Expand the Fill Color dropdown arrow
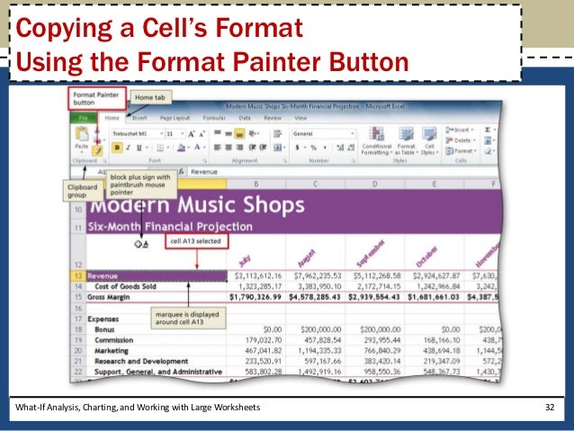Image resolution: width=574 pixels, height=431 pixels. pos(188,148)
